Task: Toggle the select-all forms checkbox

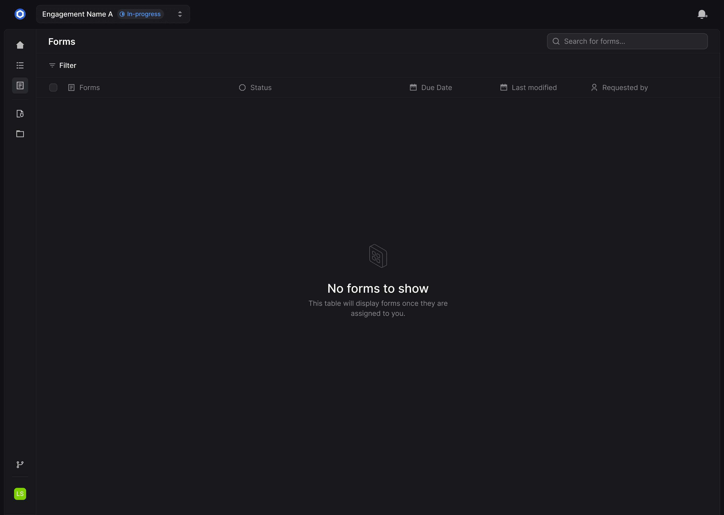Action: (53, 88)
